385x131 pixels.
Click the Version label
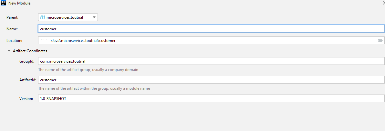tap(26, 98)
